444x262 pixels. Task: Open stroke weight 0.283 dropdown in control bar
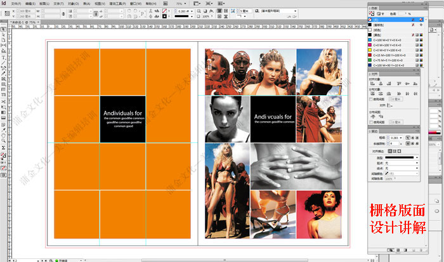[x=192, y=11]
